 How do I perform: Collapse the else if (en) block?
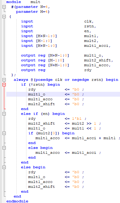(4, 114)
